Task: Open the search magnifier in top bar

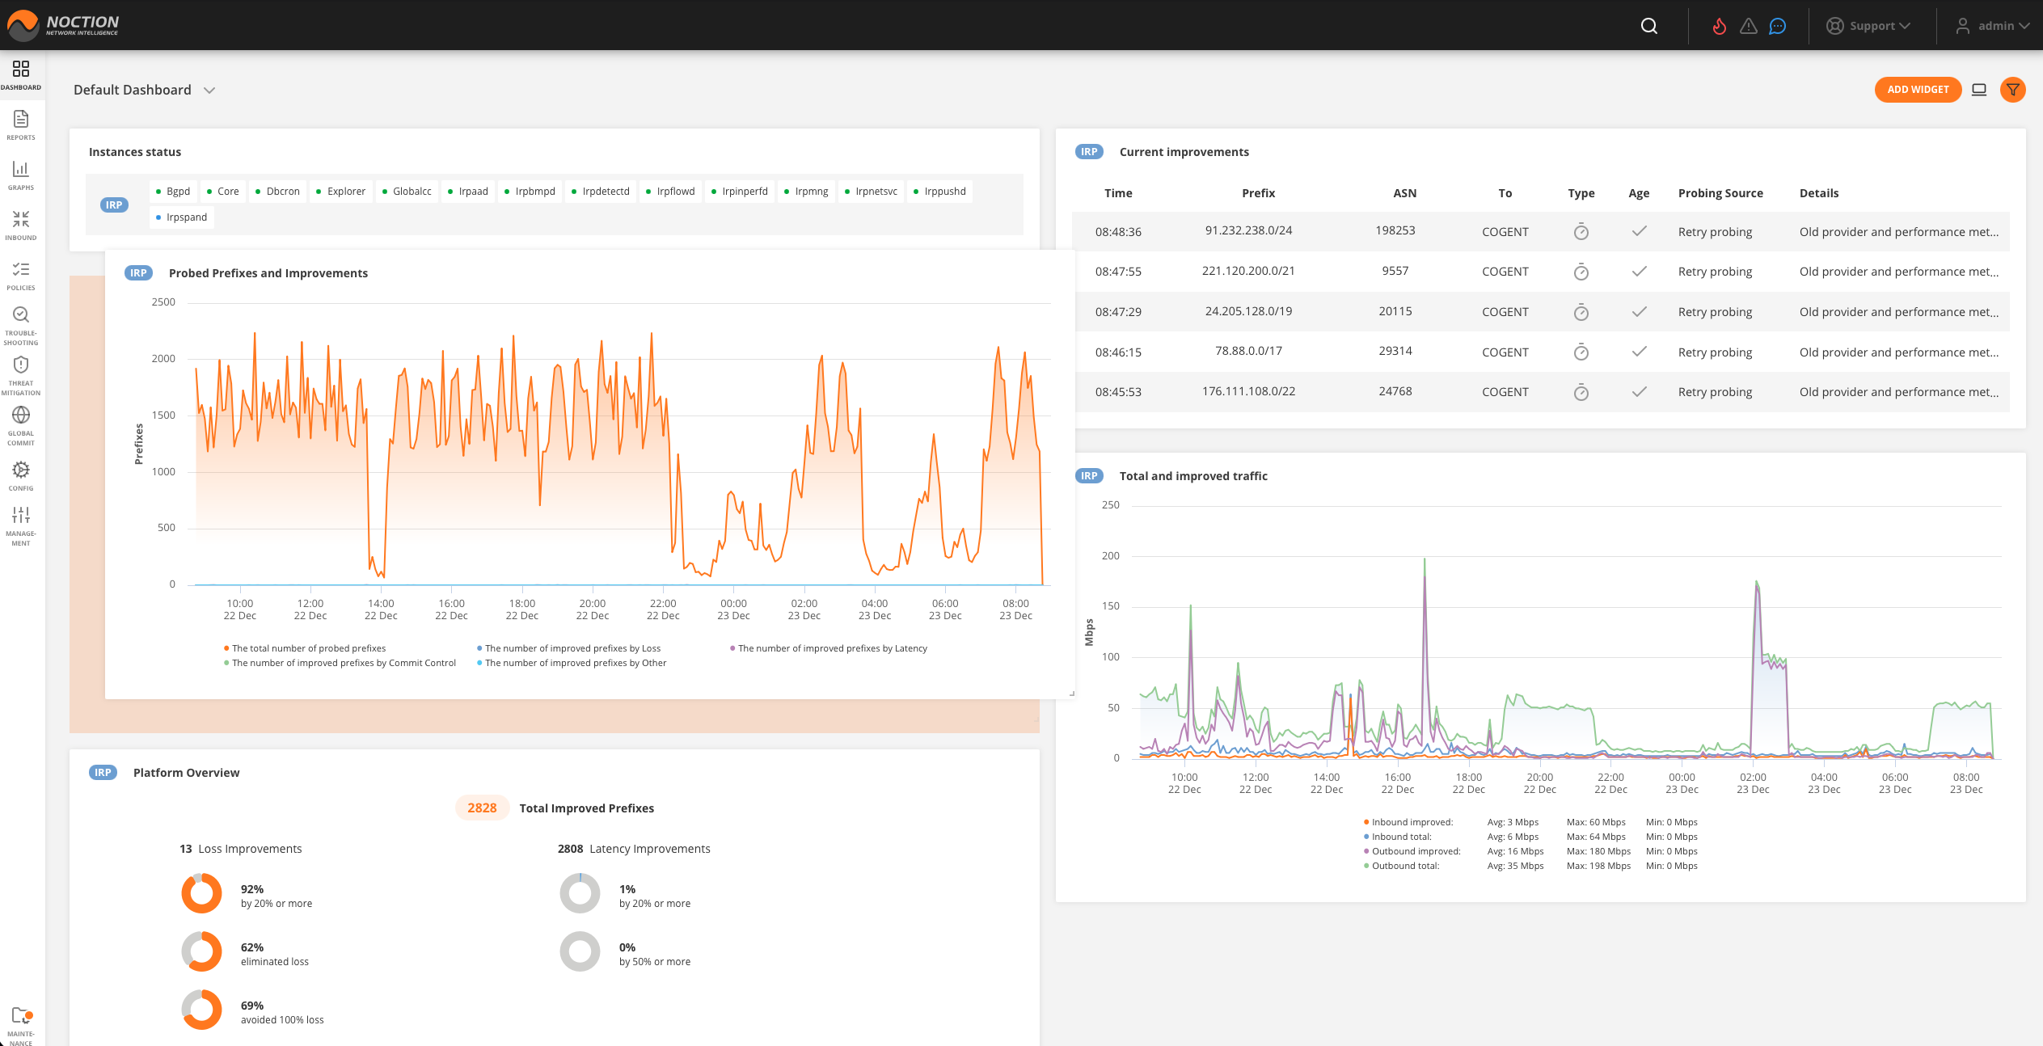Action: (1648, 25)
